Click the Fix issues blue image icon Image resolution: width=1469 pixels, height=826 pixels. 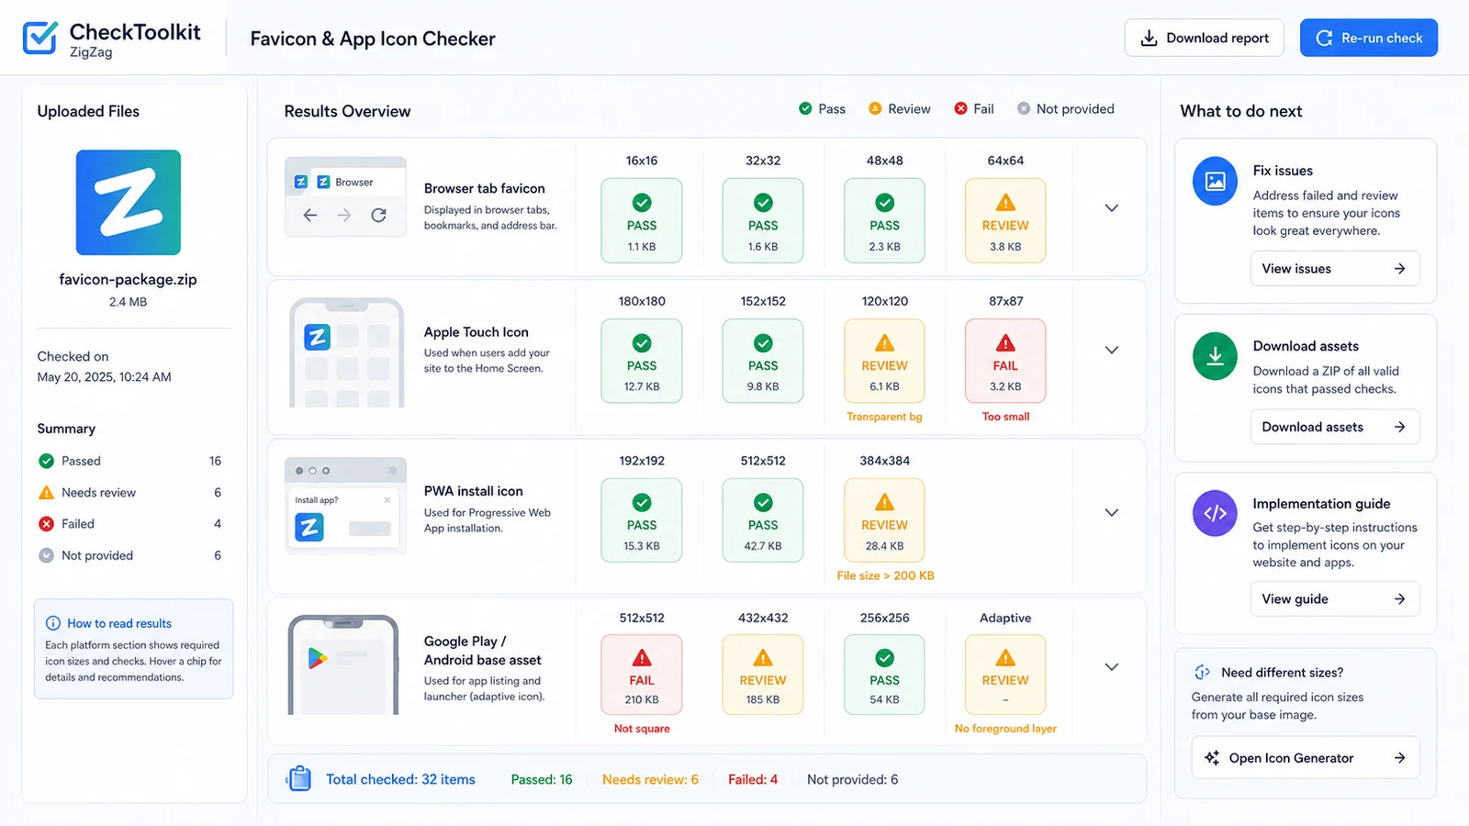pos(1215,181)
